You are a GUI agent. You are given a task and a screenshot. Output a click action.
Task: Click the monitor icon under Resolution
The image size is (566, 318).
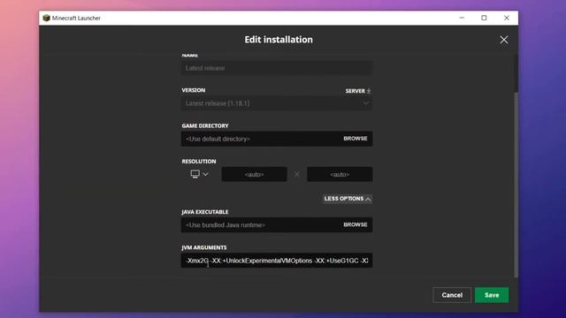pyautogui.click(x=195, y=174)
